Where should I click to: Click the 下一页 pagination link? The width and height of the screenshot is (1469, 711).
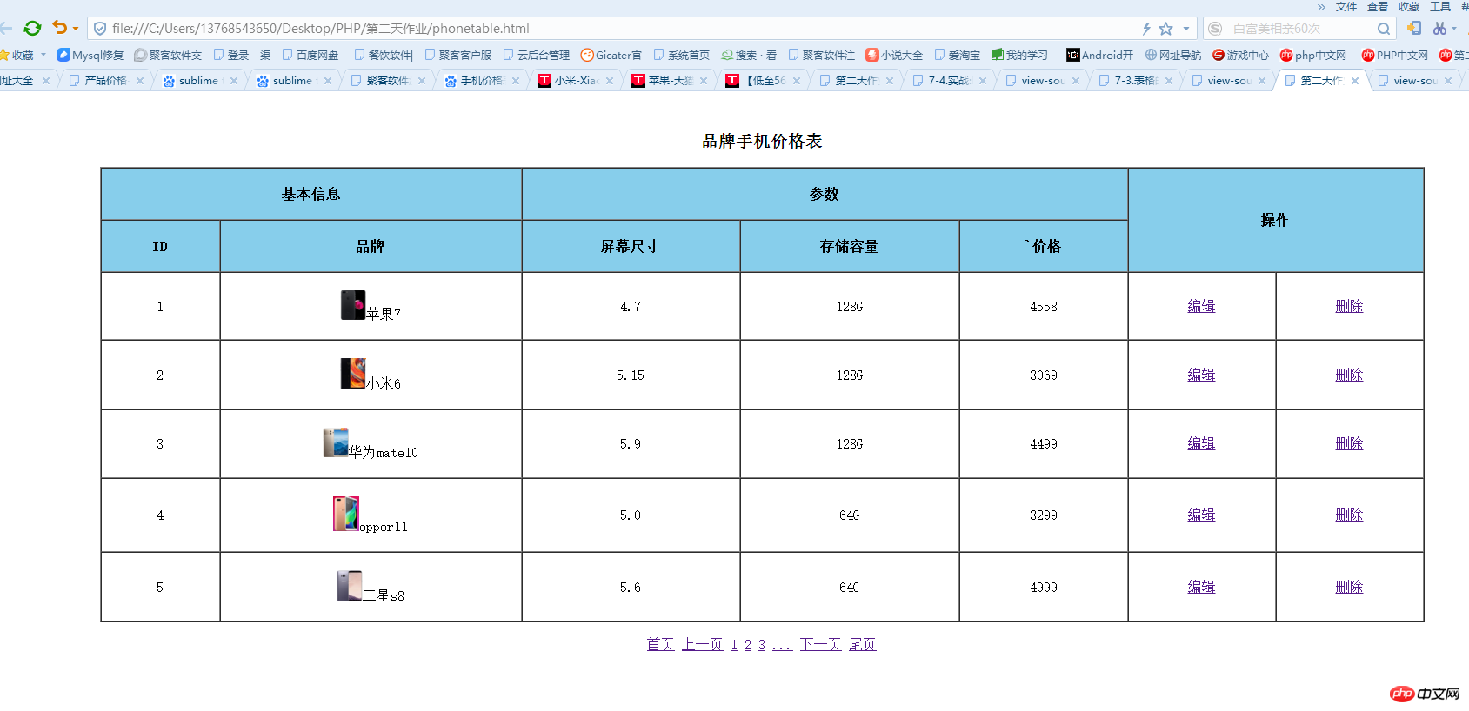(x=820, y=644)
